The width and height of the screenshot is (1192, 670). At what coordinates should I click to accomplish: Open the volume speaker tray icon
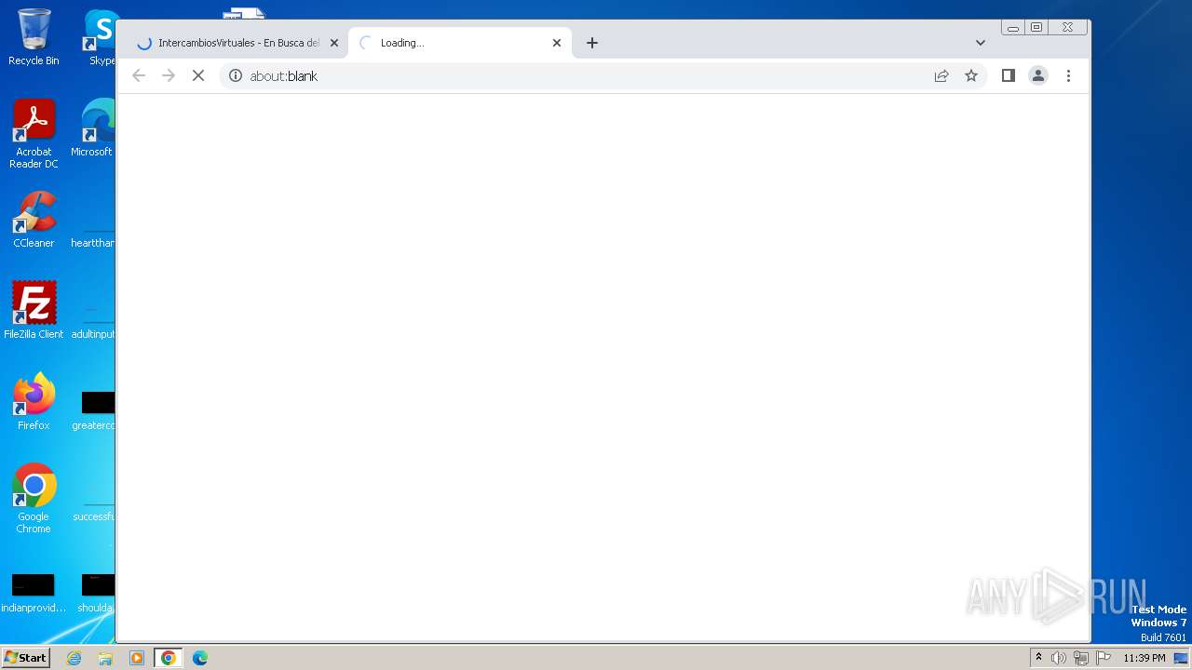(1059, 658)
